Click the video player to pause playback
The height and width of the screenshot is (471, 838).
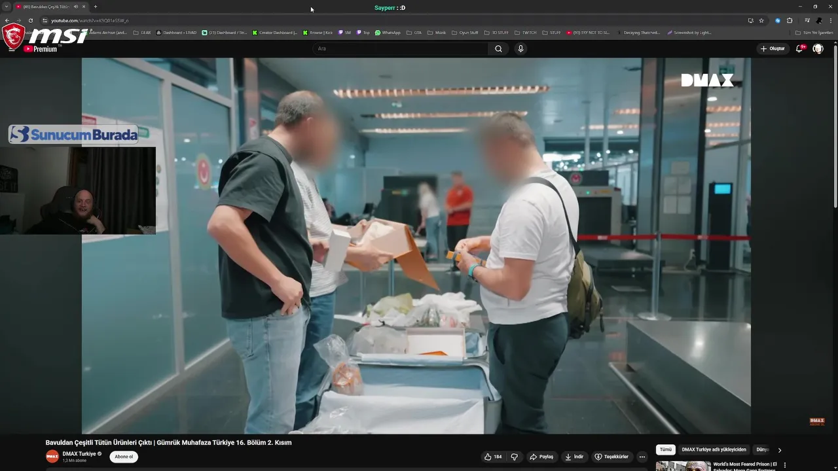coord(416,245)
